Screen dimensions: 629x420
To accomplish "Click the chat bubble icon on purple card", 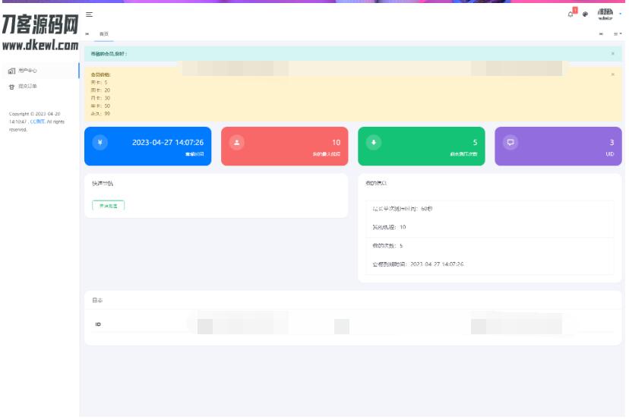I will pyautogui.click(x=510, y=142).
